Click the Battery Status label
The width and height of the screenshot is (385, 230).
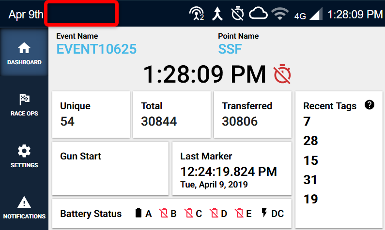[x=91, y=214]
